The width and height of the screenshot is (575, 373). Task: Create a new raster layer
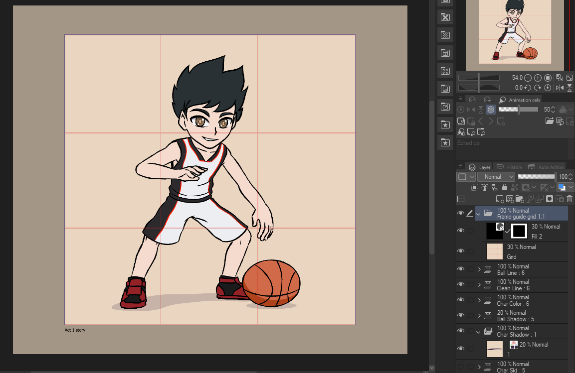(x=500, y=199)
